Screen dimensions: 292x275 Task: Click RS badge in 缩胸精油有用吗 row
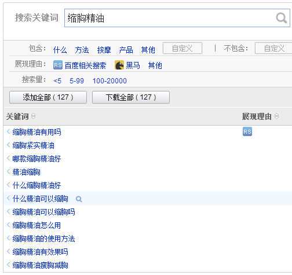coord(247,131)
